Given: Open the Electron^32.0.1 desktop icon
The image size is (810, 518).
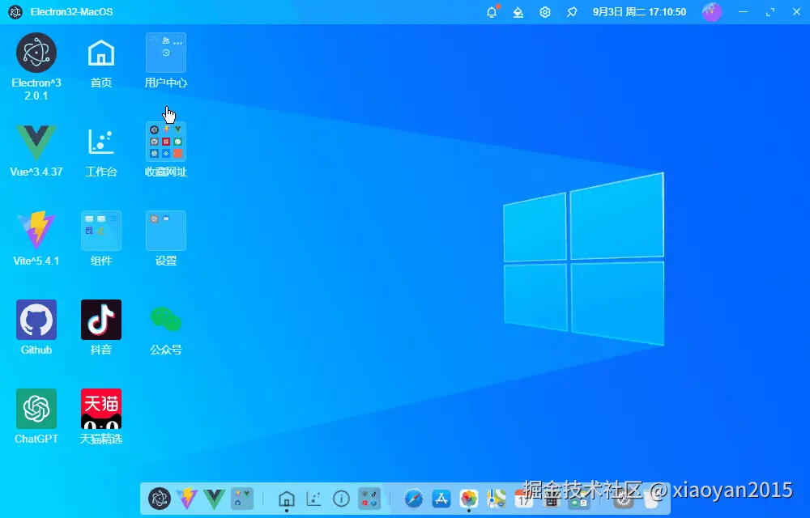Looking at the screenshot, I should tap(36, 53).
